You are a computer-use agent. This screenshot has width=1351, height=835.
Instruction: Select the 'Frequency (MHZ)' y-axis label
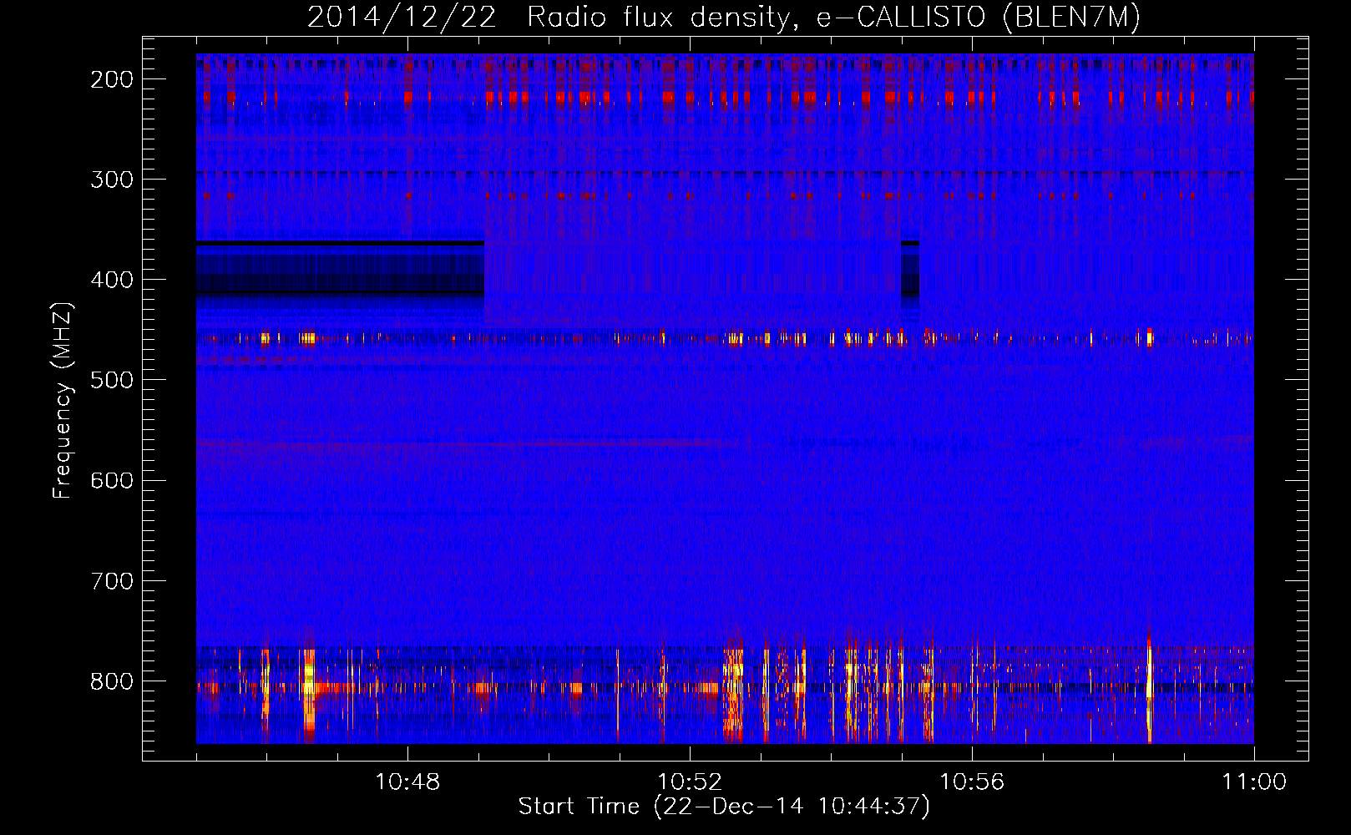point(63,401)
